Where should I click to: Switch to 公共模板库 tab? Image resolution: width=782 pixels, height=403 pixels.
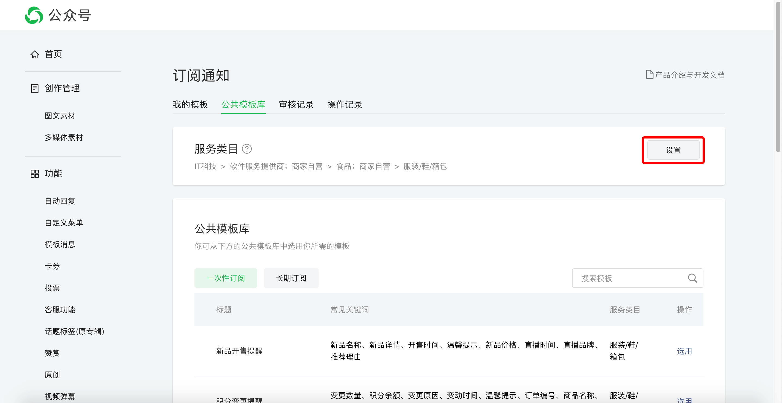[243, 105]
